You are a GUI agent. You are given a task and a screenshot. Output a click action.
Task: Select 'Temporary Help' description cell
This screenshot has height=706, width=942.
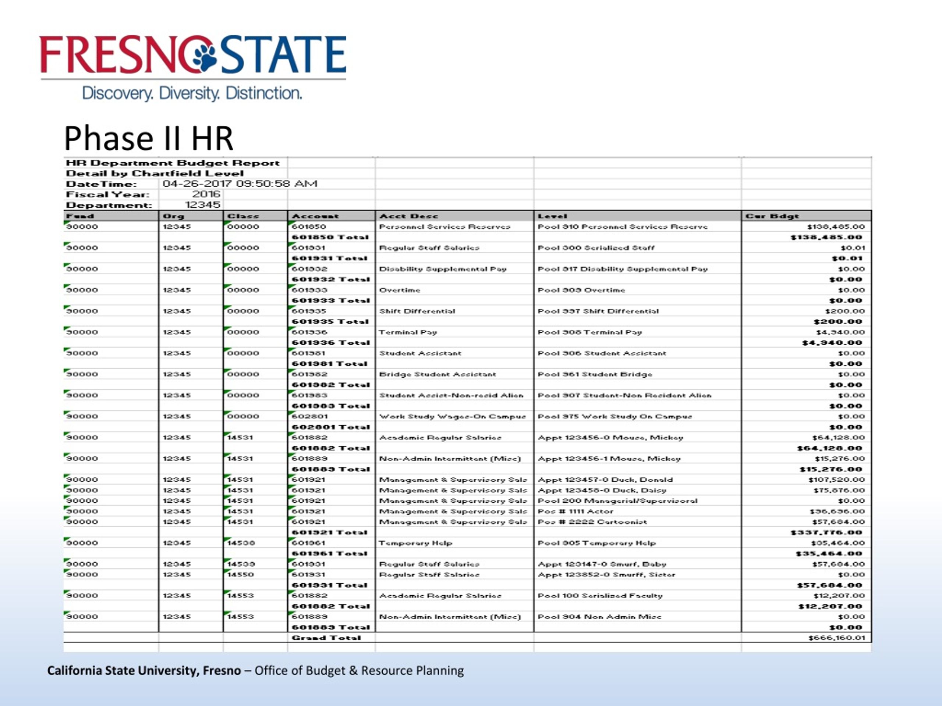coord(455,543)
